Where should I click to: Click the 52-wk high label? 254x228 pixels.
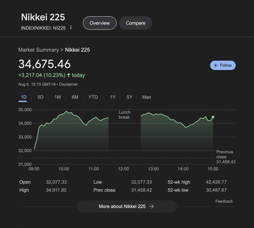[x=179, y=182]
